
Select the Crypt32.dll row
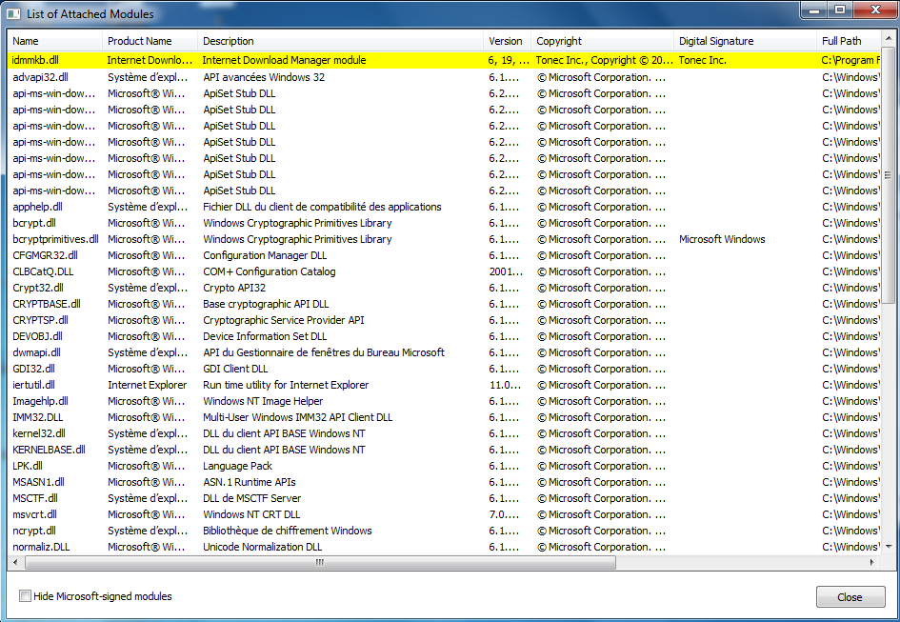[444, 288]
